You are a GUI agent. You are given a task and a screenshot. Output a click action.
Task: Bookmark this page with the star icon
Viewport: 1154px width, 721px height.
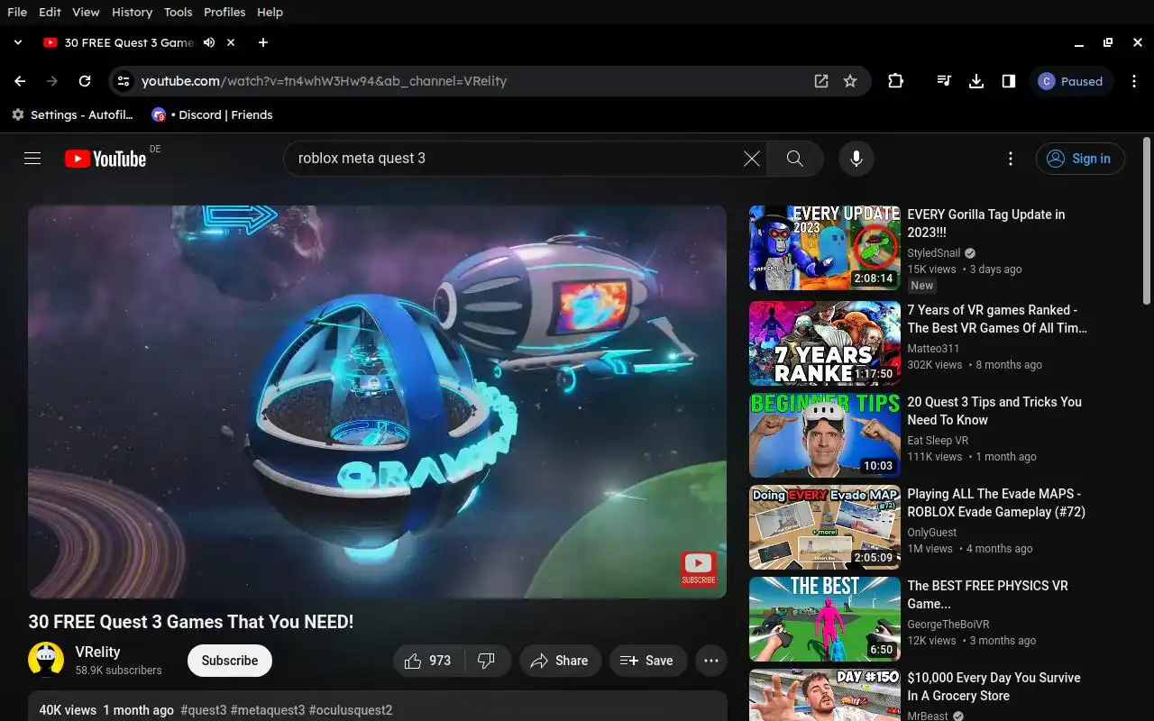pos(850,81)
